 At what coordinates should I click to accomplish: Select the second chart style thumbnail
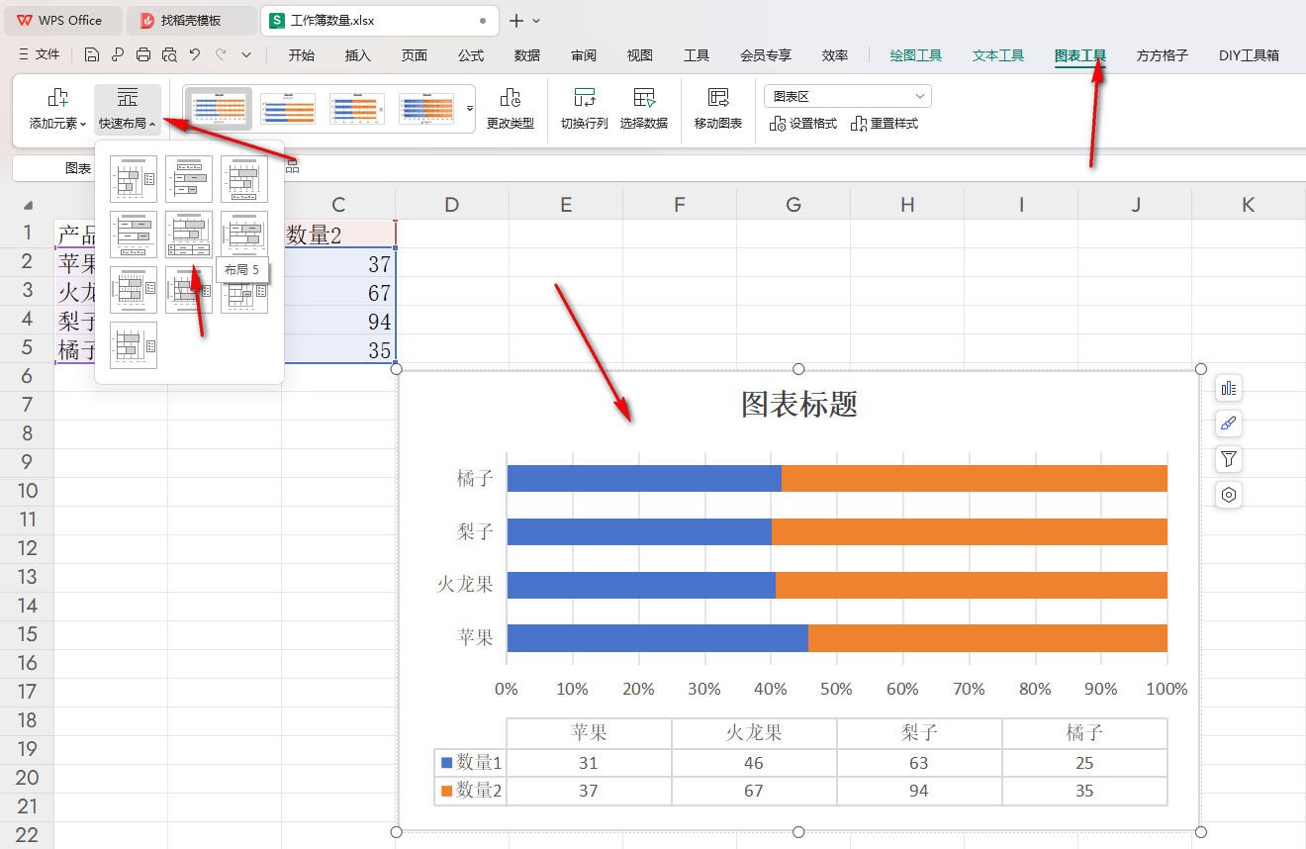[288, 109]
